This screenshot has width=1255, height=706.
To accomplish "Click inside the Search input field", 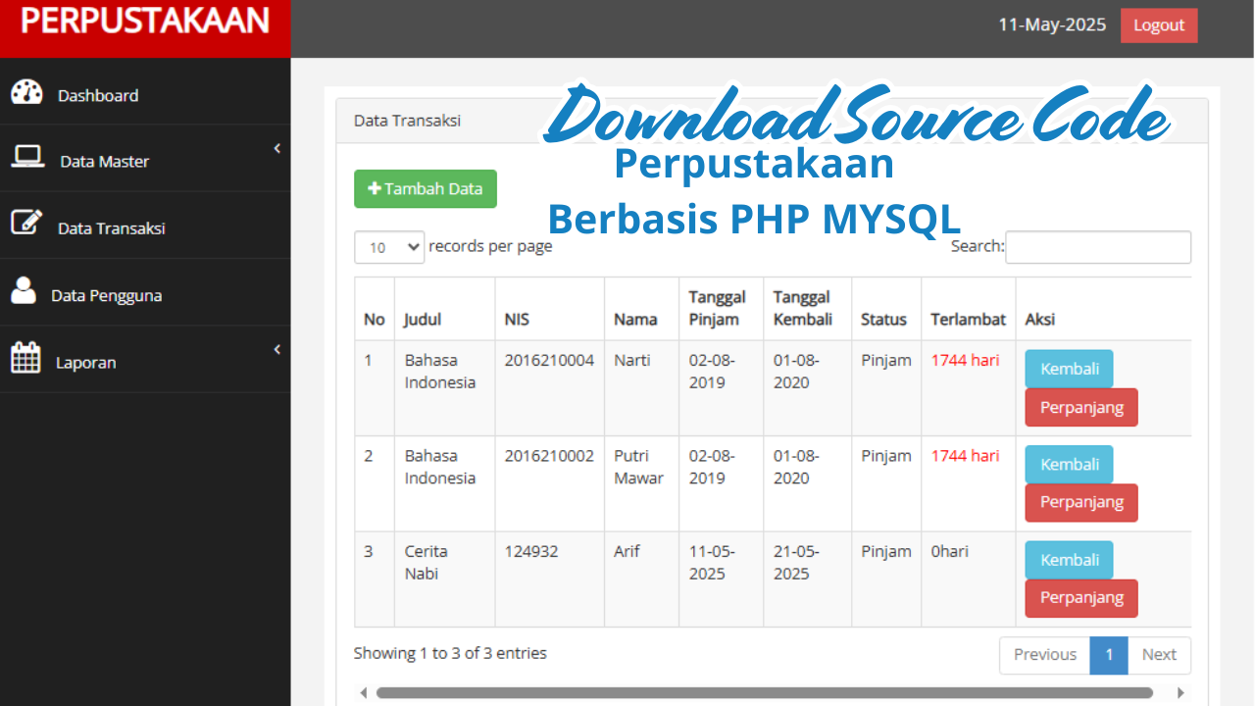I will [x=1097, y=247].
